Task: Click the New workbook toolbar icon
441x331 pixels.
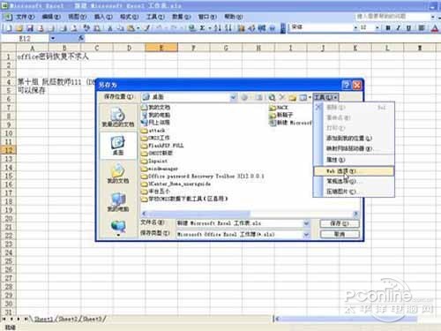Action: (x=8, y=28)
